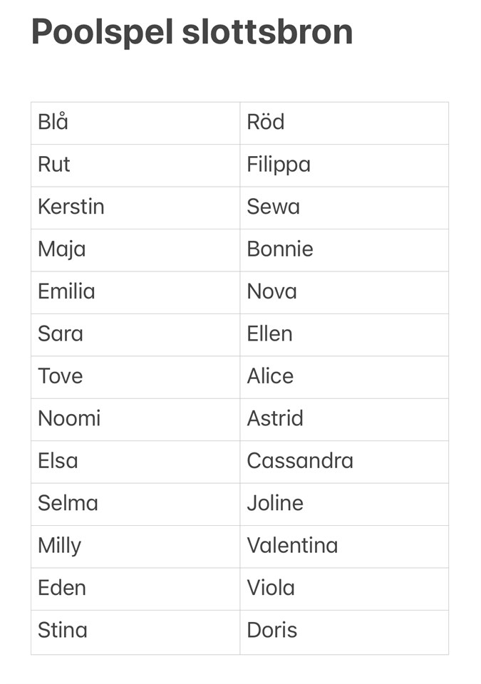Select the name Valentina
The image size is (481, 684).
[292, 546]
